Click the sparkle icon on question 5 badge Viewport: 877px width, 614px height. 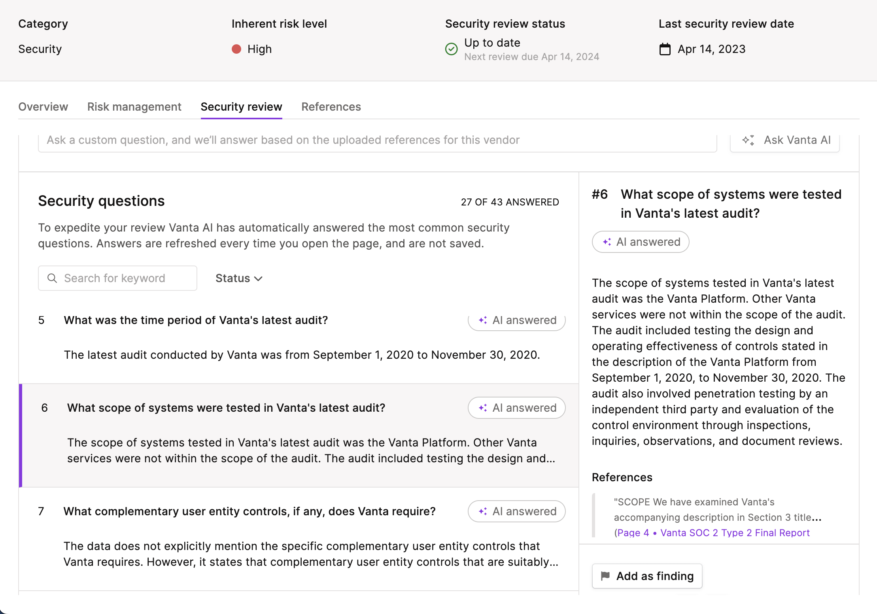pyautogui.click(x=483, y=320)
